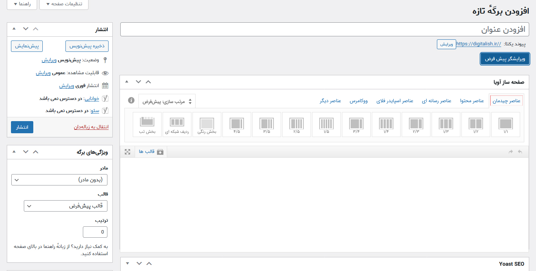Open the قالب template dropdown
536x271 pixels.
click(x=65, y=206)
